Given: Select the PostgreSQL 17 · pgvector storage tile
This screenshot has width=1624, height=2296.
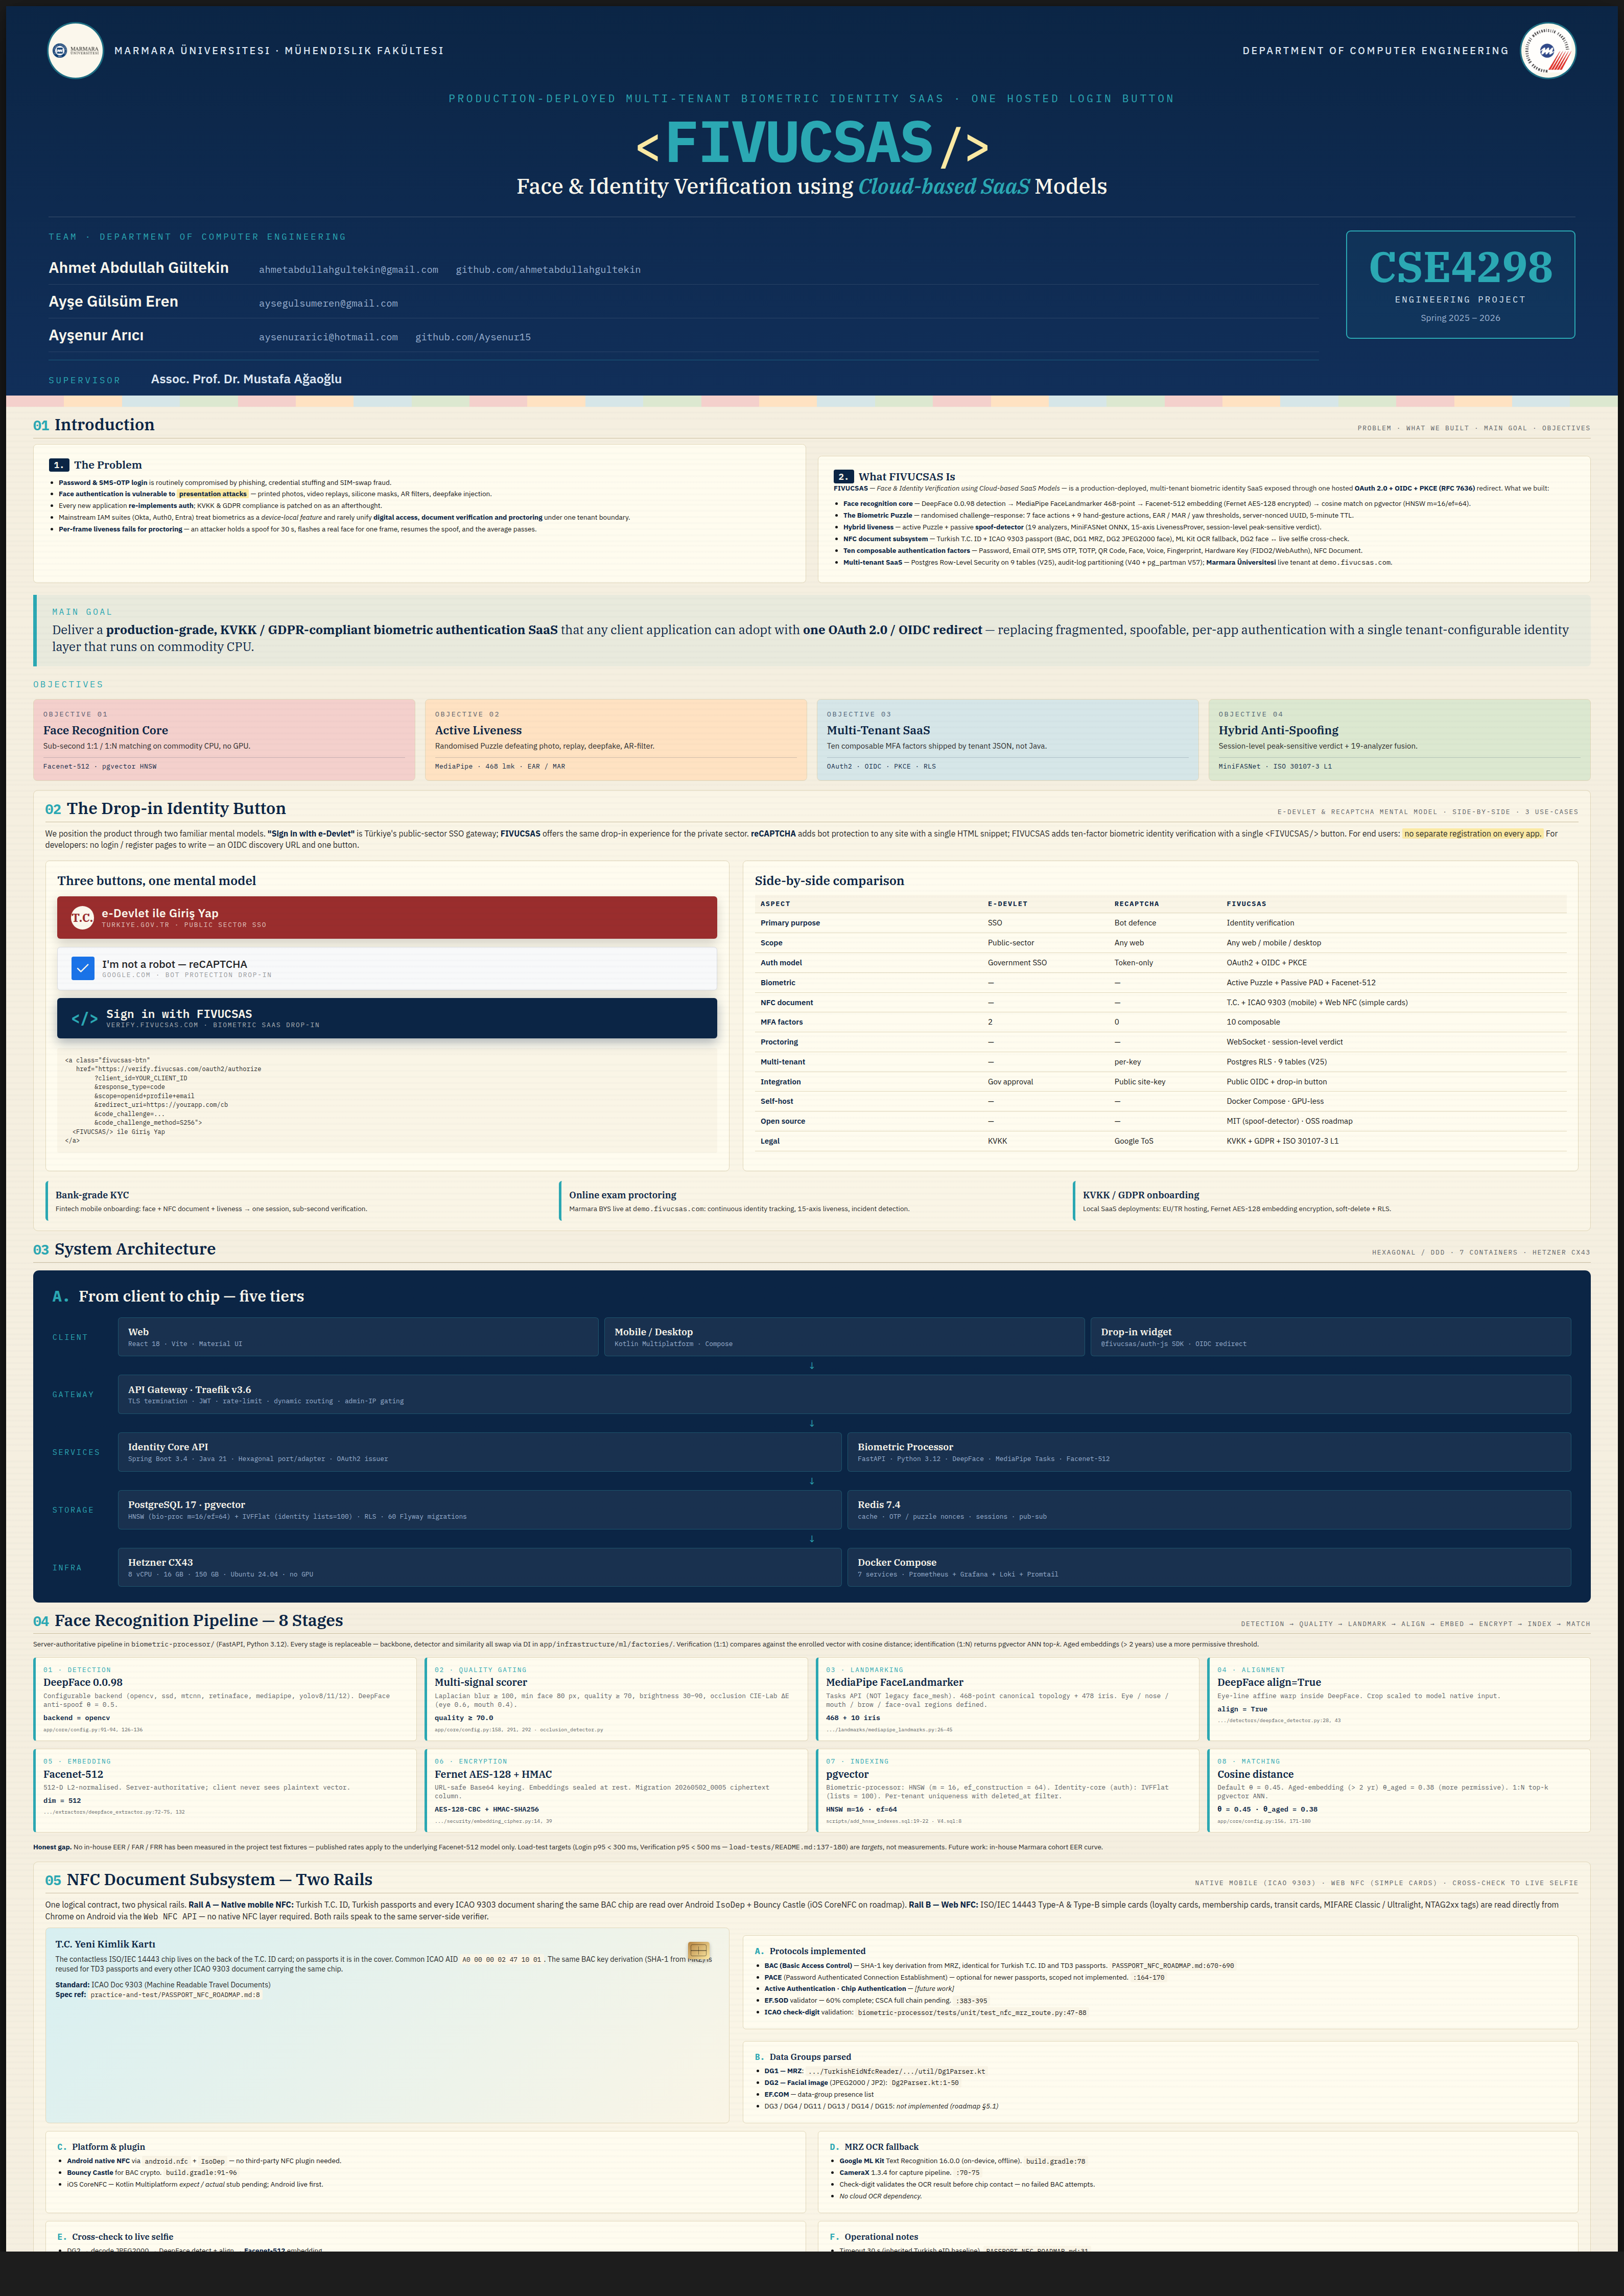Looking at the screenshot, I should (x=479, y=1510).
